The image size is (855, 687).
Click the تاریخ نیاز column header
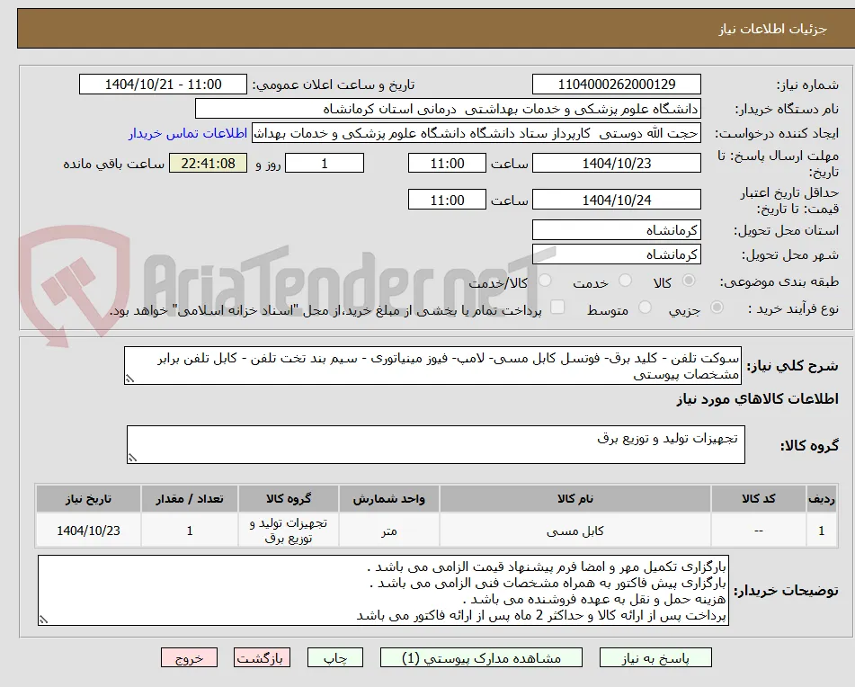click(x=88, y=499)
